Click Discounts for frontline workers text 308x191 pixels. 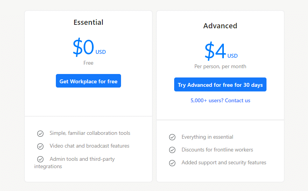pos(217,150)
